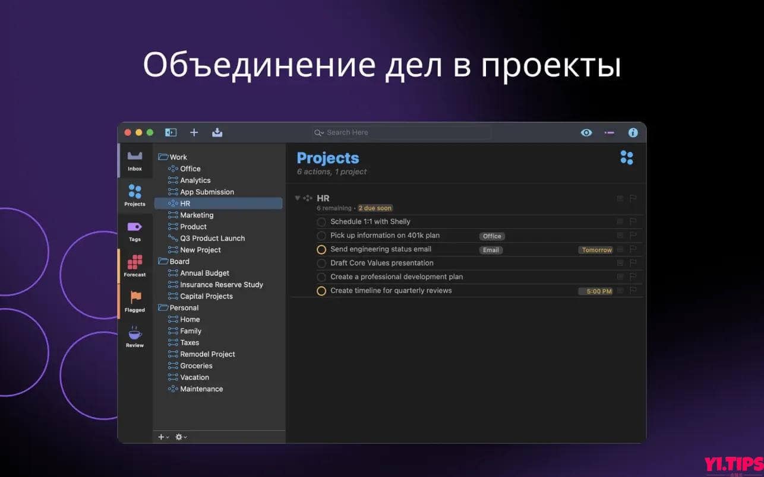This screenshot has height=477, width=764.
Task: Complete the 'Draft Core Values presentation' task
Action: point(321,263)
